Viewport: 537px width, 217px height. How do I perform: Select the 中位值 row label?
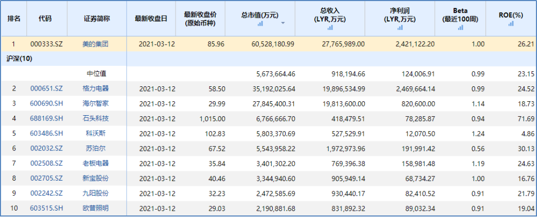(97, 74)
